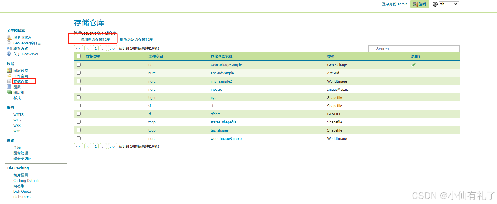Open BlobStores link
Image resolution: width=497 pixels, height=204 pixels.
click(x=22, y=197)
